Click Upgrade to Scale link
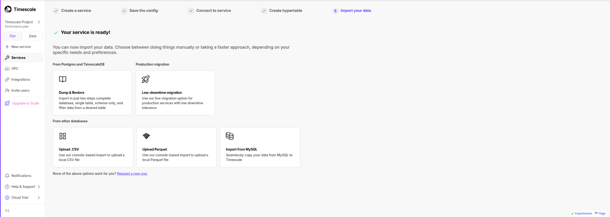The width and height of the screenshot is (610, 217). click(x=25, y=103)
